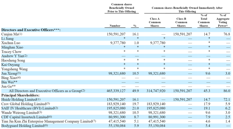Select the 465,339,127 group total value
This screenshot has width=233, height=129.
tap(116, 91)
